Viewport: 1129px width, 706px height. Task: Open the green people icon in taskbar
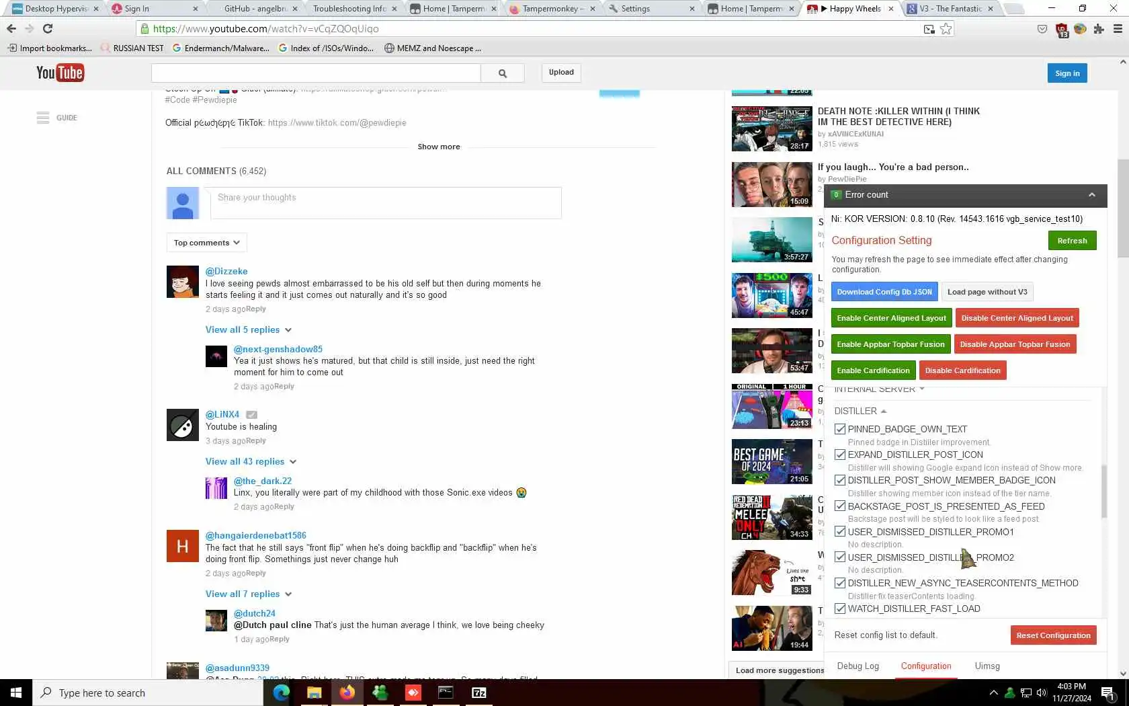point(380,693)
